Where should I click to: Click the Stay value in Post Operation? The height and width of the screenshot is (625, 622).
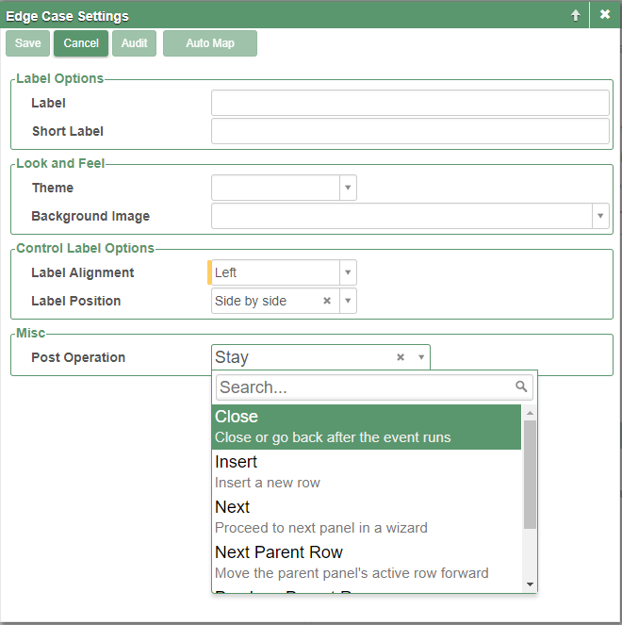(232, 357)
